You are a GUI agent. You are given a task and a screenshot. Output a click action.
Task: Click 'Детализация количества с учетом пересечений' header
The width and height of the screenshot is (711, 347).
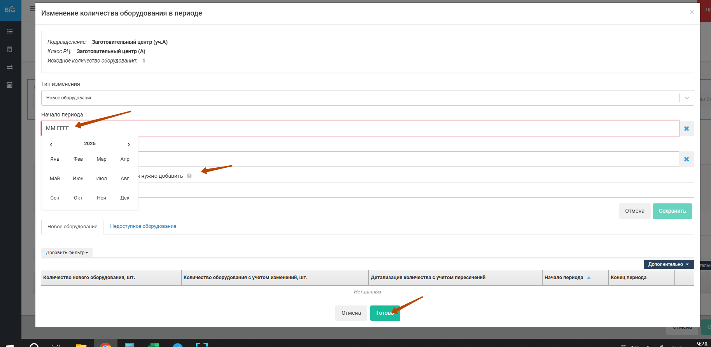(455, 278)
